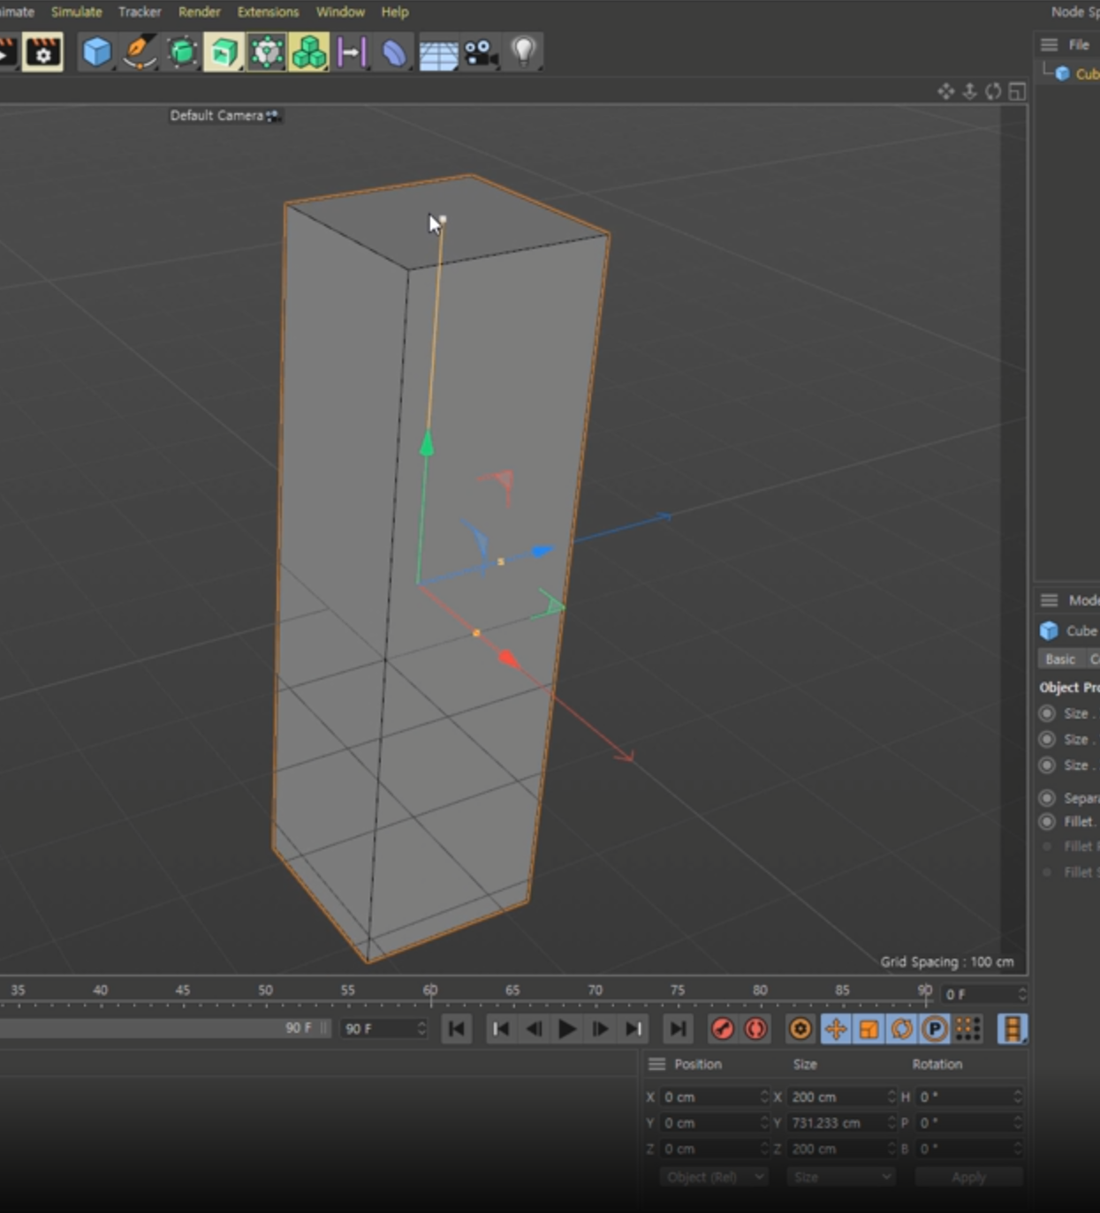The width and height of the screenshot is (1100, 1213).
Task: Click animation dot beside the Fillet option
Action: pos(1048,822)
